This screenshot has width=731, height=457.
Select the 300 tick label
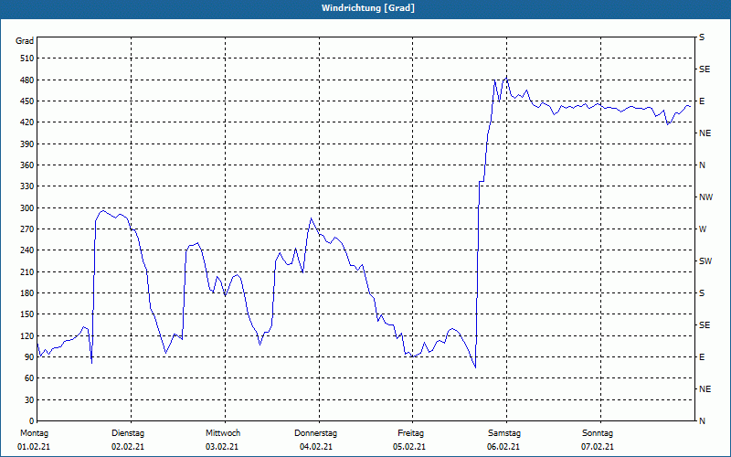click(27, 207)
